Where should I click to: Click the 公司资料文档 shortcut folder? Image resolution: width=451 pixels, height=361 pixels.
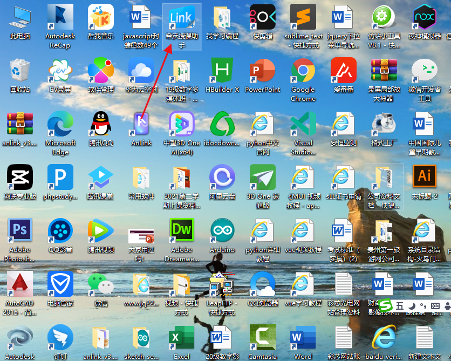click(x=384, y=177)
